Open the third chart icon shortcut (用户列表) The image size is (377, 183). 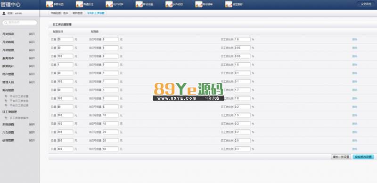[109, 4]
